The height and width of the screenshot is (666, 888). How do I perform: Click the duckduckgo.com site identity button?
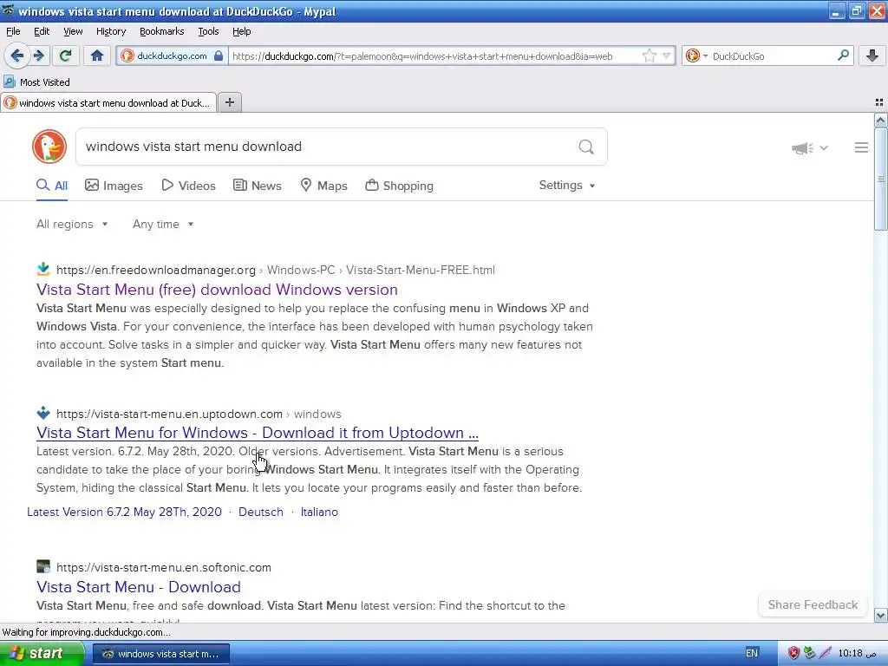173,55
